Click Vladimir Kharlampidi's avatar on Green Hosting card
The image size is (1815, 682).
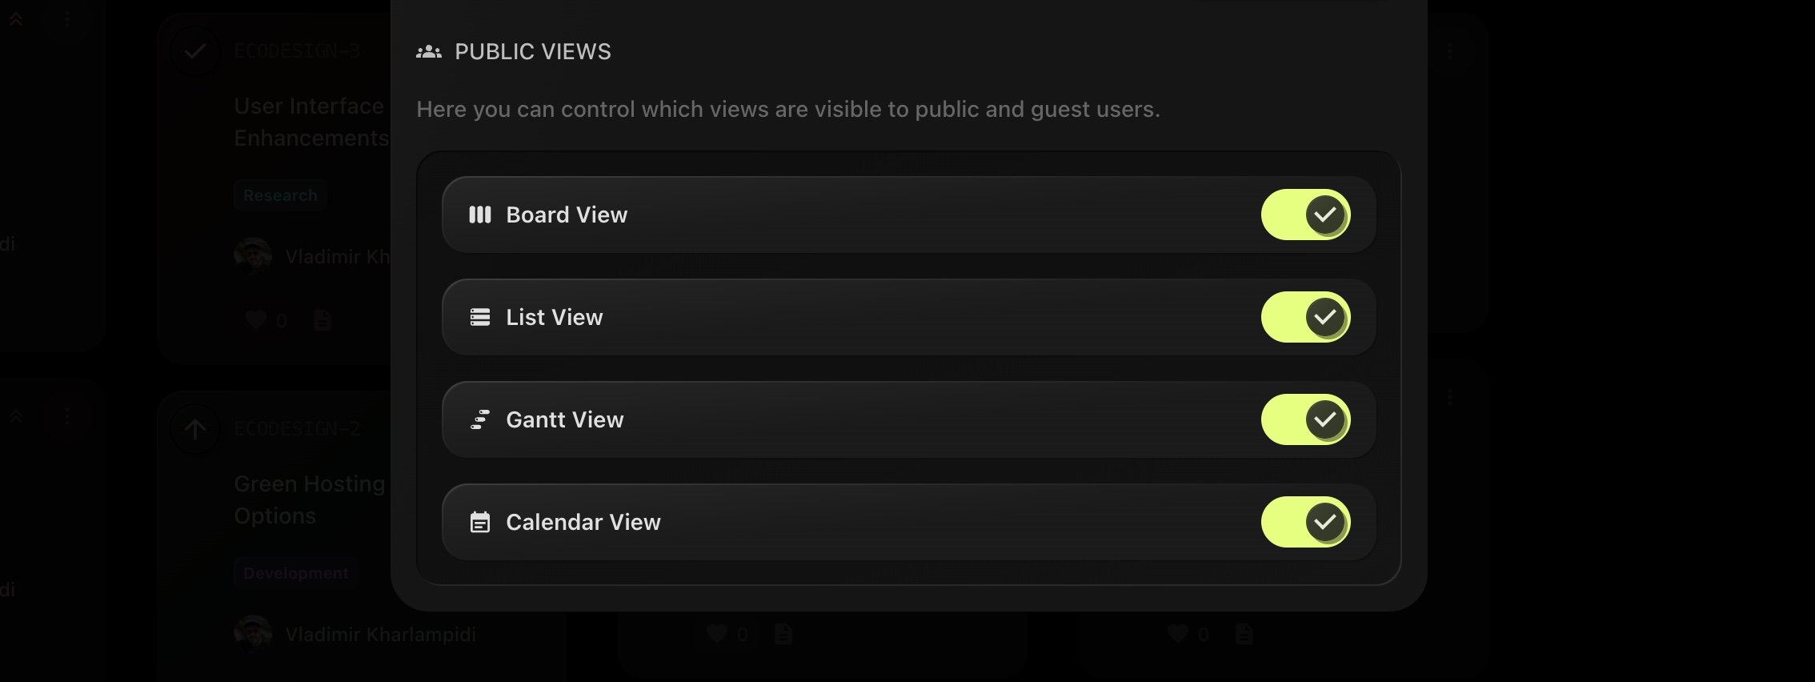tap(253, 634)
